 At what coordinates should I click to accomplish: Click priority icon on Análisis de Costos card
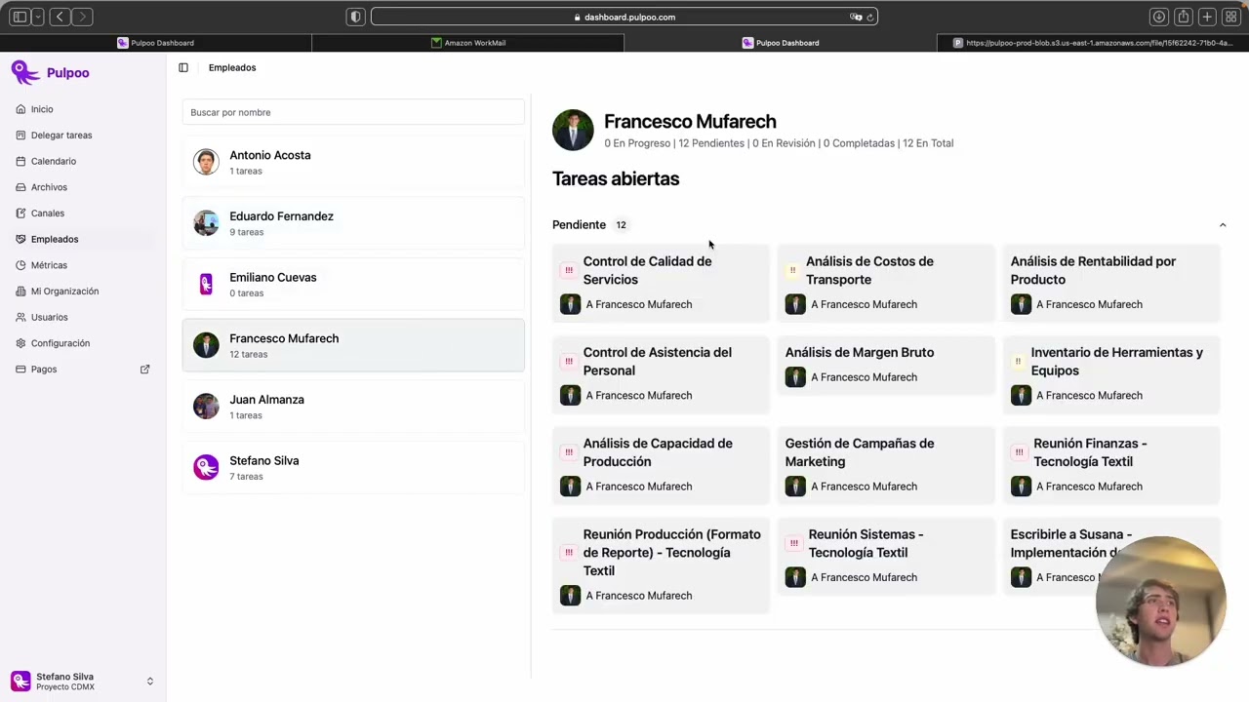(792, 270)
